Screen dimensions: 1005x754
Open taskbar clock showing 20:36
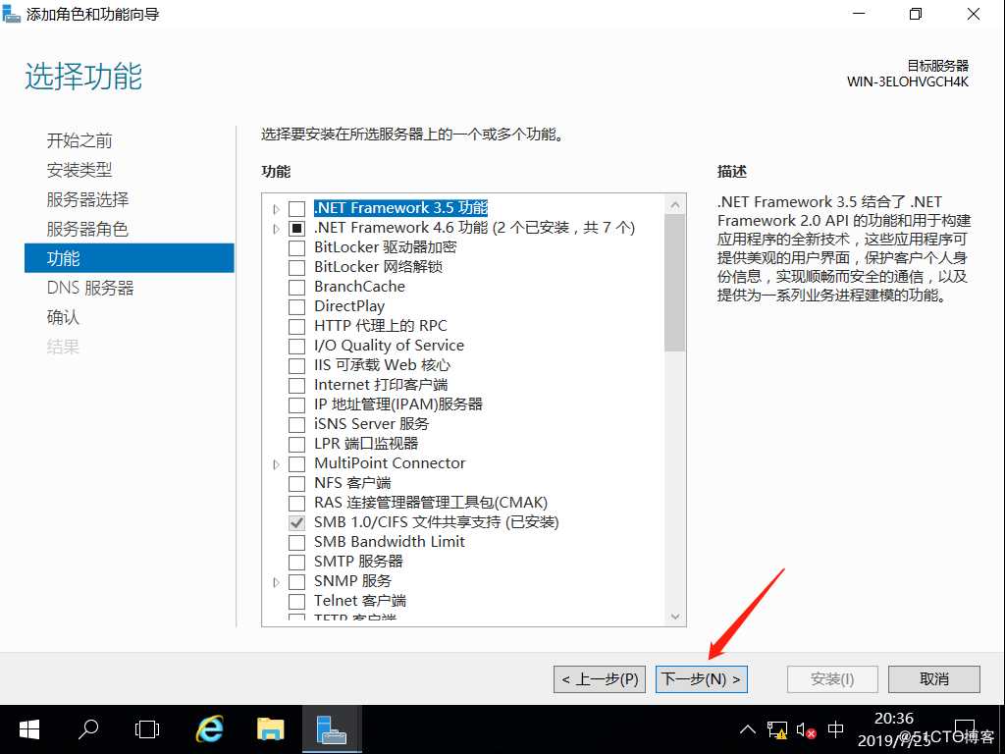[893, 729]
